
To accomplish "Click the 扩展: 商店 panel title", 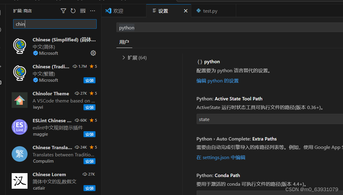I will coord(22,11).
